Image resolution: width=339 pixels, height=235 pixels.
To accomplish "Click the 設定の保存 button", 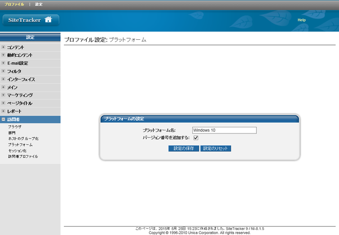I will [x=184, y=149].
